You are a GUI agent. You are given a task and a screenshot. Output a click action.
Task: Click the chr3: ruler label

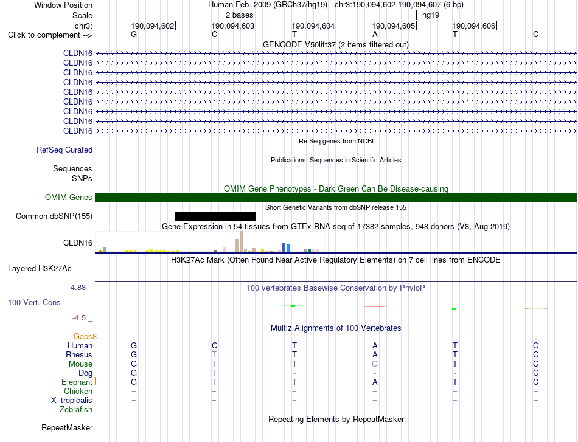click(83, 26)
